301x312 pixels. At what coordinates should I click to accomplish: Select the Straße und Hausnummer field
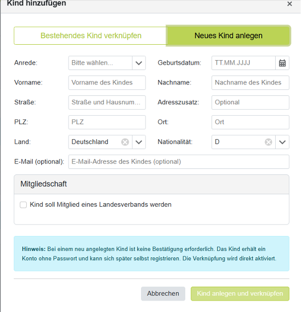click(107, 102)
